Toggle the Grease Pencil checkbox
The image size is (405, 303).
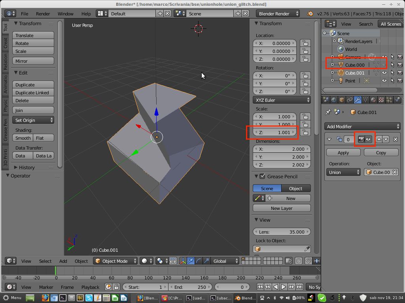(263, 176)
